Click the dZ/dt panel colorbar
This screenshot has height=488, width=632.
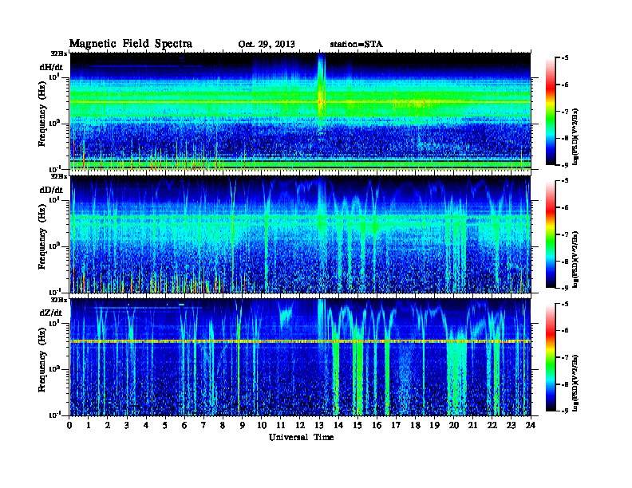tap(551, 357)
